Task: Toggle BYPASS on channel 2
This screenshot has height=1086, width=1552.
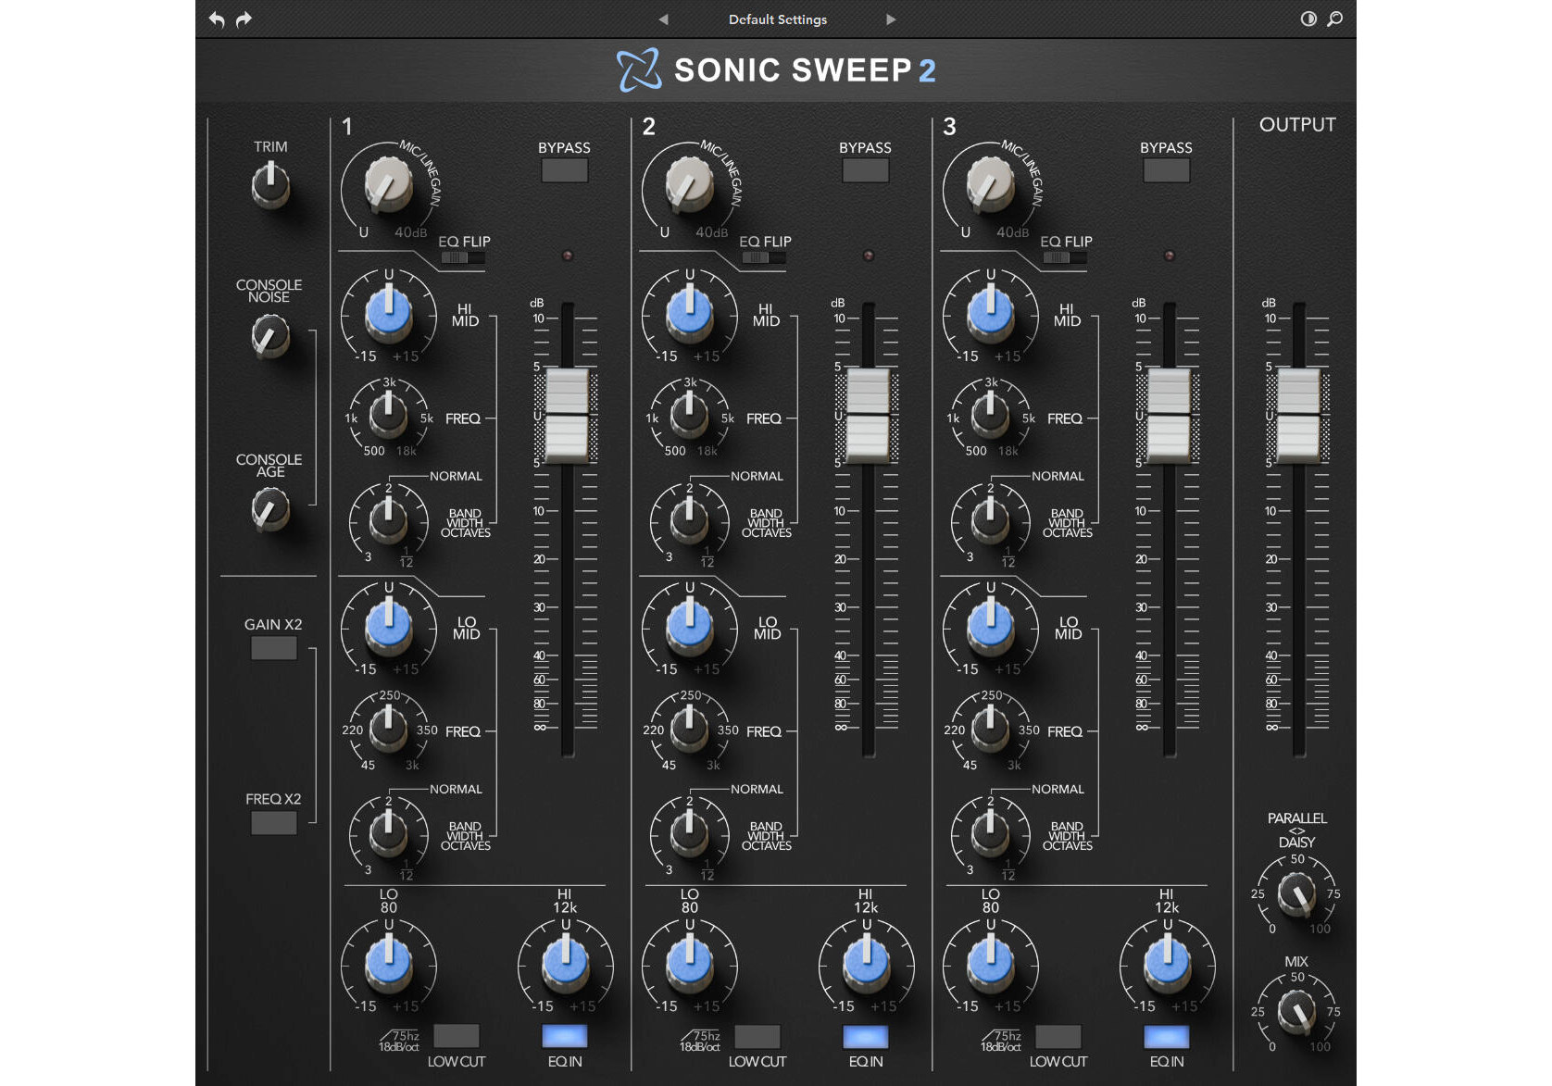Action: click(866, 170)
